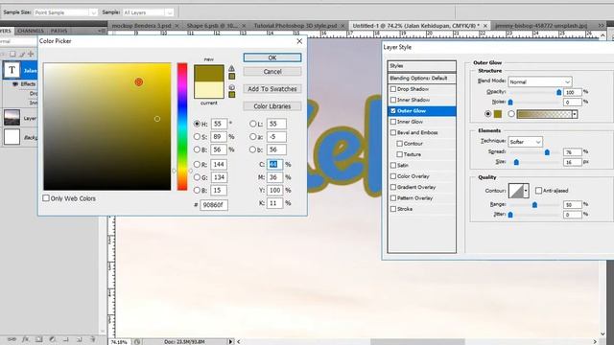Toggle the Effects eye visibility icon
The width and height of the screenshot is (614, 345).
click(x=15, y=84)
